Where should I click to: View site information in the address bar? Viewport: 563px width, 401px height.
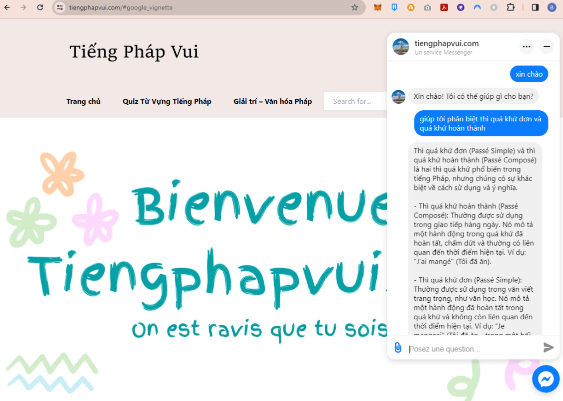pyautogui.click(x=60, y=8)
